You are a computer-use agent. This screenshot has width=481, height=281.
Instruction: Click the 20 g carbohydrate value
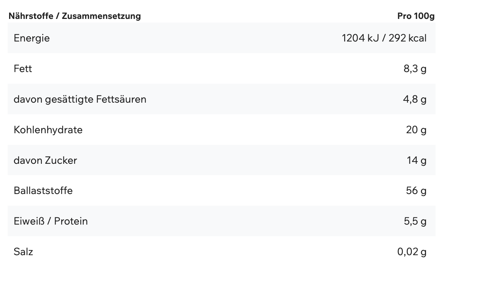tap(416, 130)
